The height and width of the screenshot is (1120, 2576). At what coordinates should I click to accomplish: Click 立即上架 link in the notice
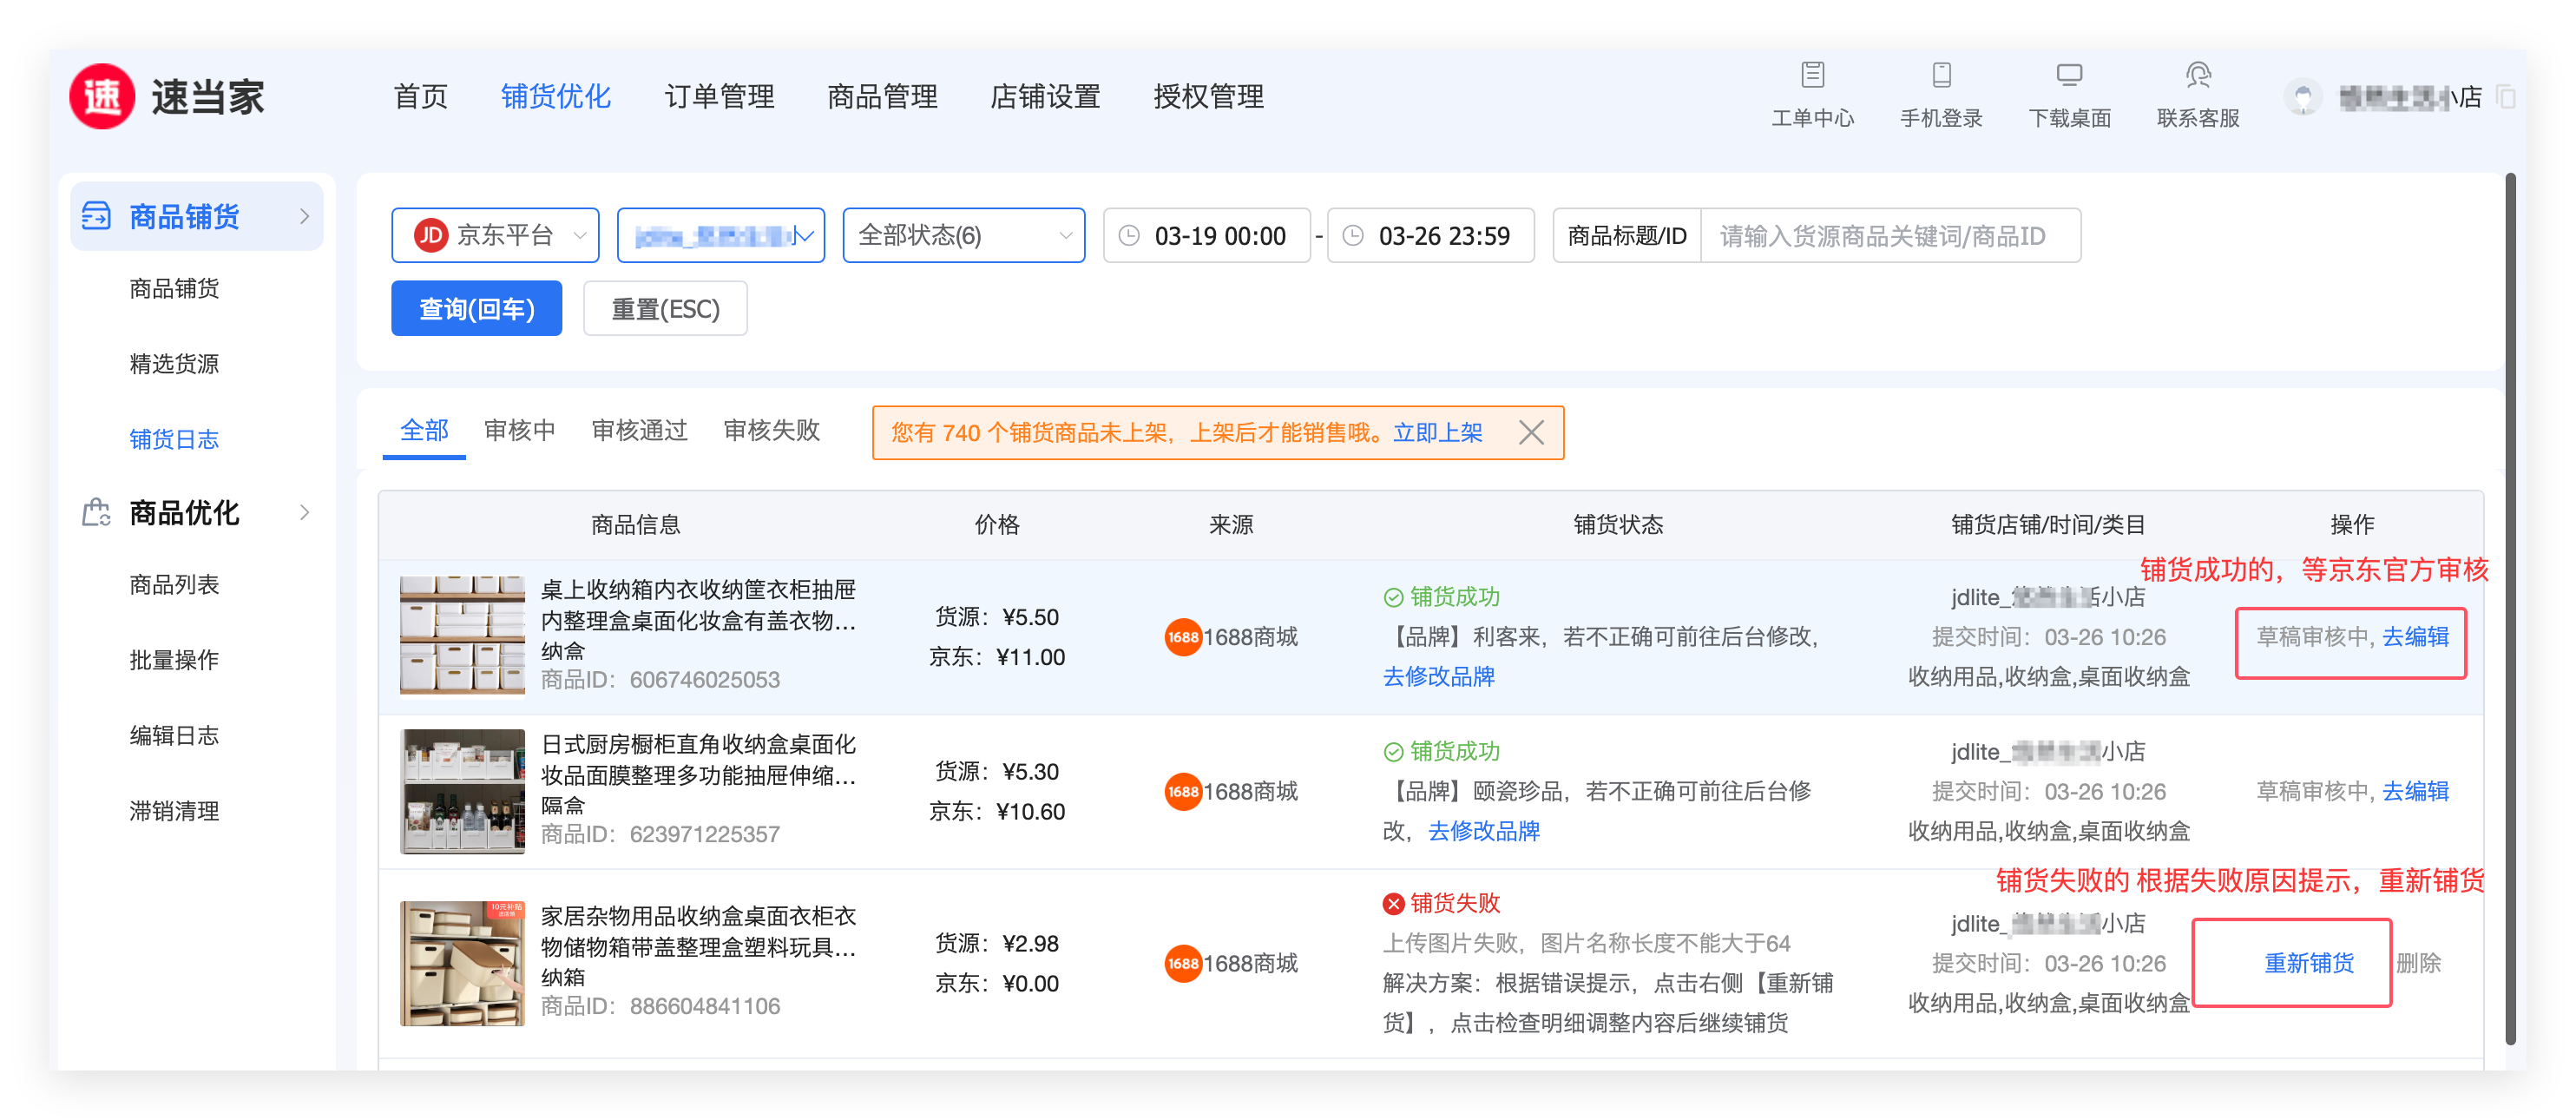1437,433
